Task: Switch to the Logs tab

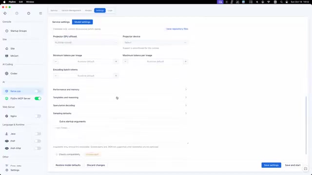Action: point(110,10)
